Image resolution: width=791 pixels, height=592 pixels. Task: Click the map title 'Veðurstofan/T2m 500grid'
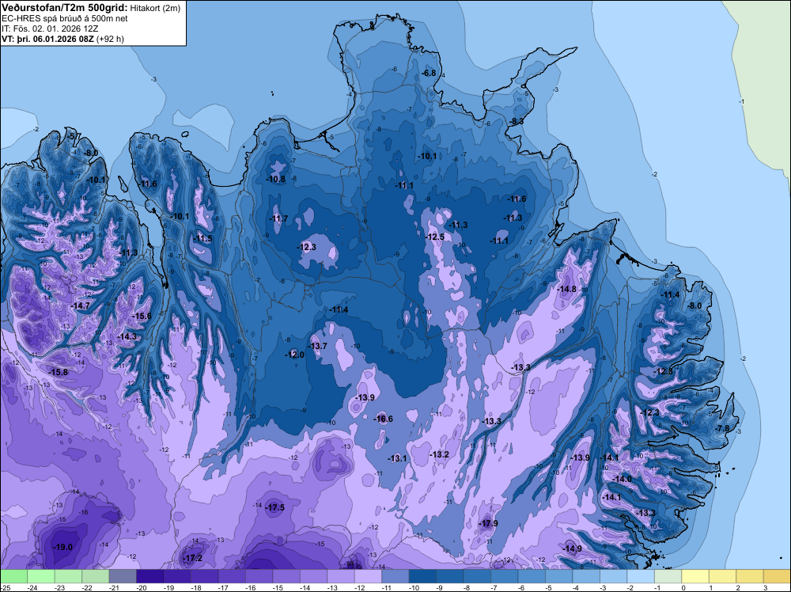64,8
